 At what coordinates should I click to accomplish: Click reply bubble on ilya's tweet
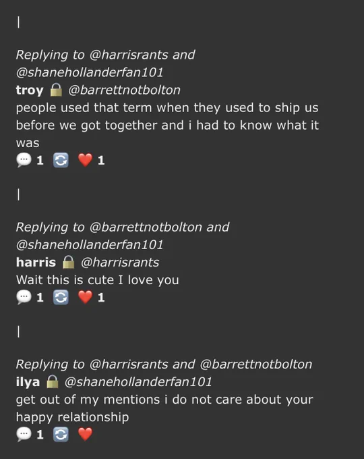coord(24,435)
